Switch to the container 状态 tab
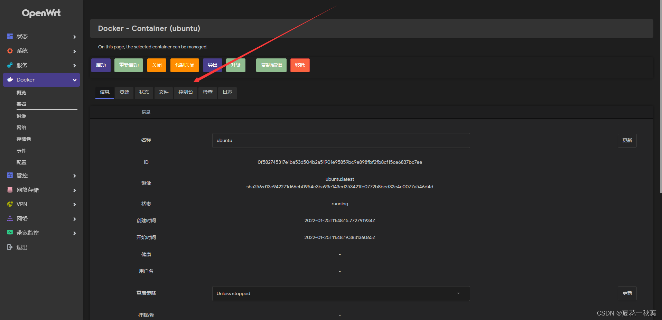Screen dimensions: 662x320 144,92
